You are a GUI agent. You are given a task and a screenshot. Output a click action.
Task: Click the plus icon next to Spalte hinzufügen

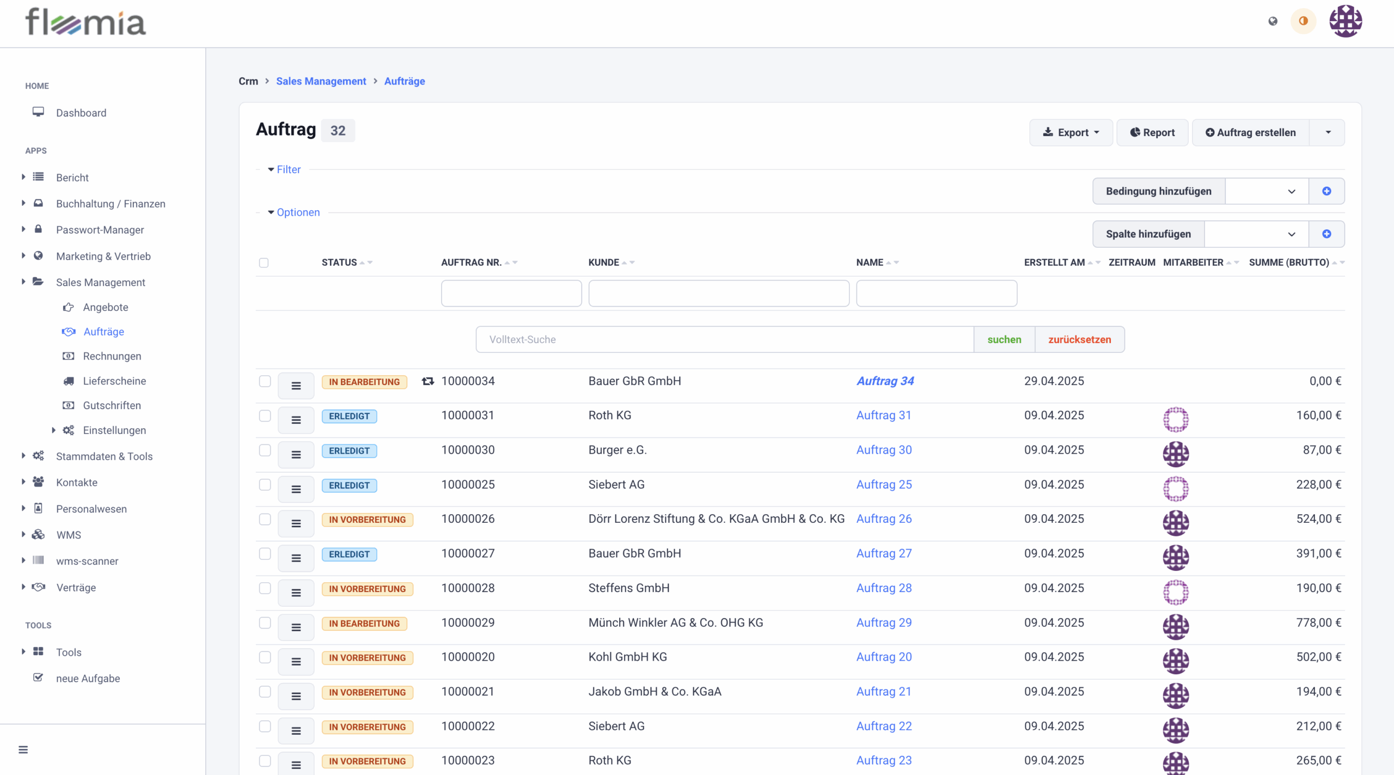1326,234
